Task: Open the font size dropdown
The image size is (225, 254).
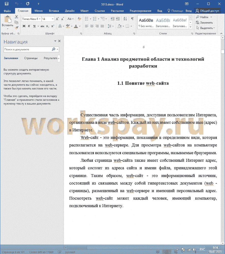Action: [x=53, y=19]
